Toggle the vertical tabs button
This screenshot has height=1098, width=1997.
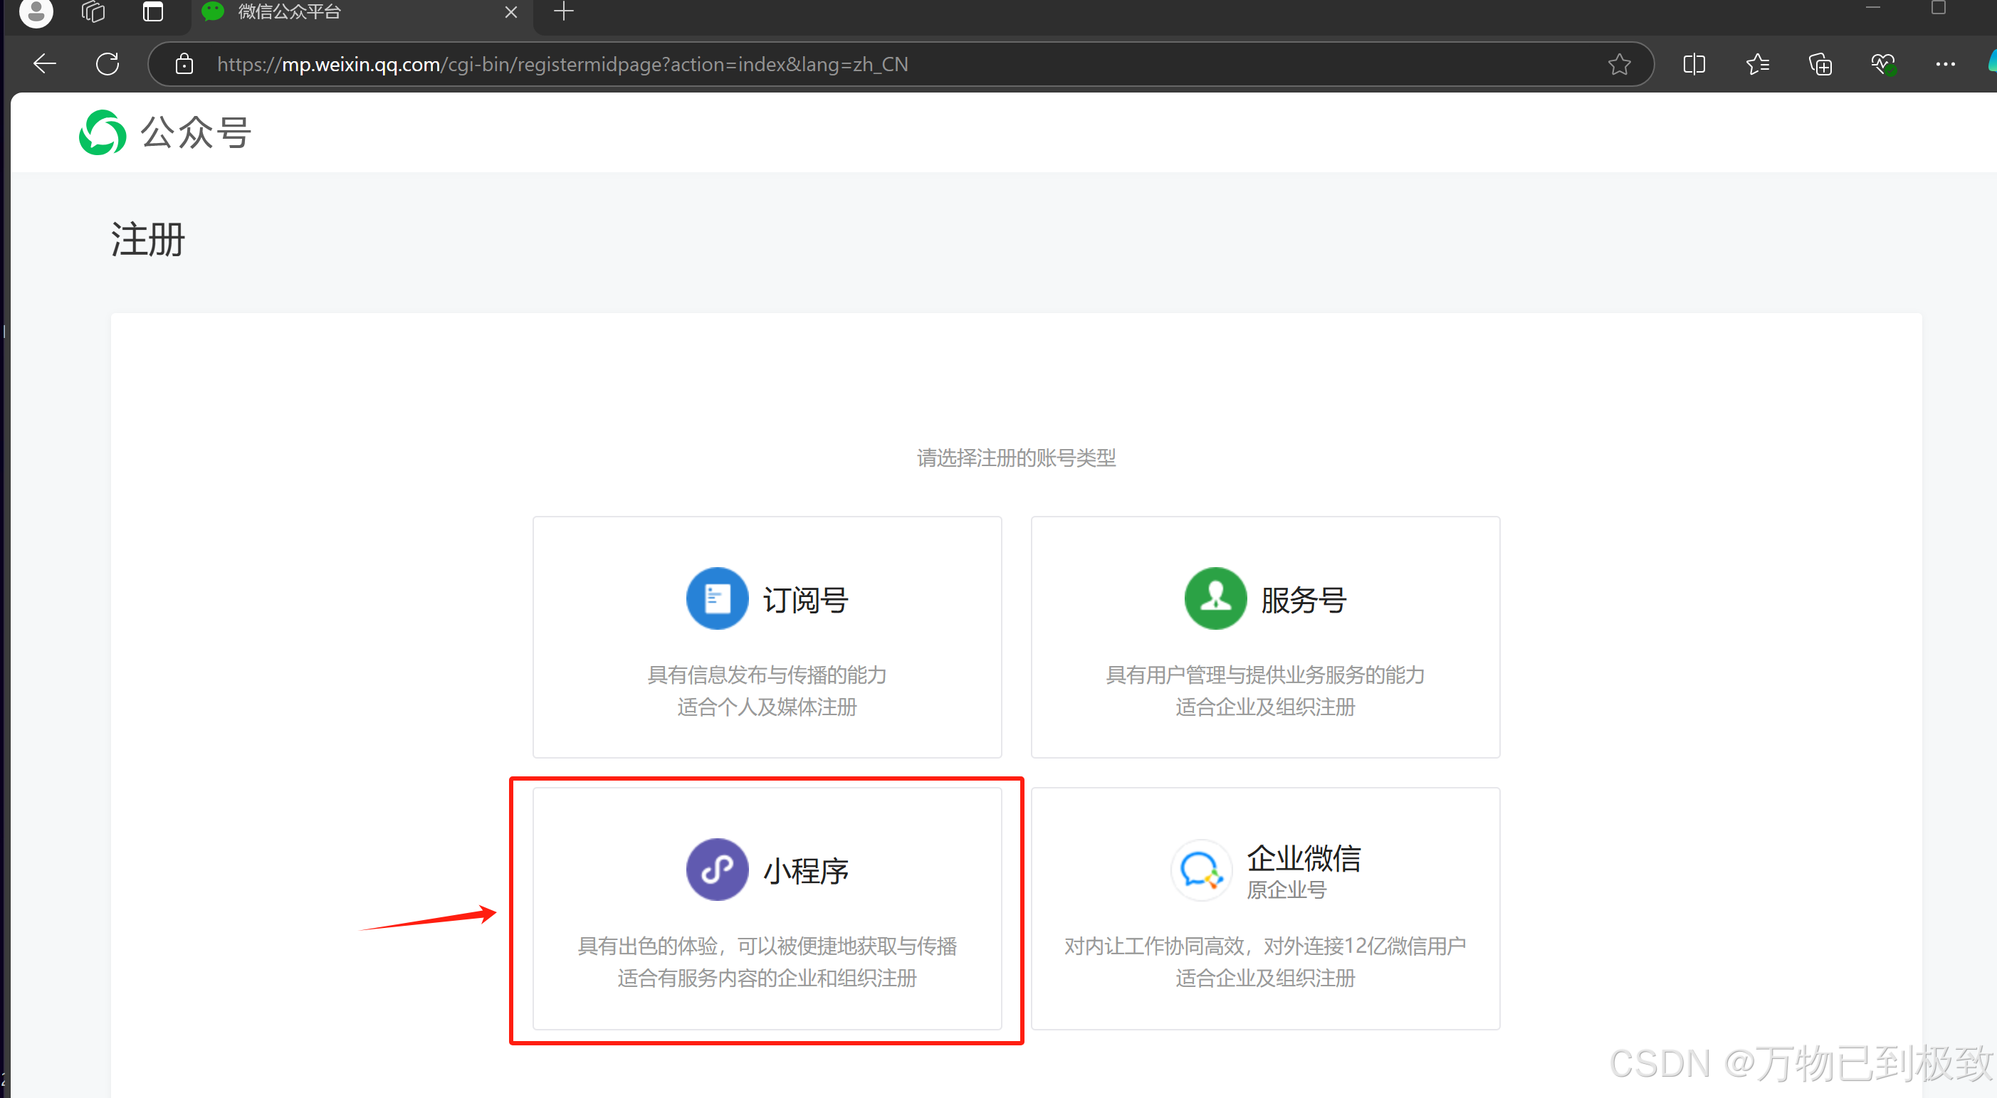153,11
